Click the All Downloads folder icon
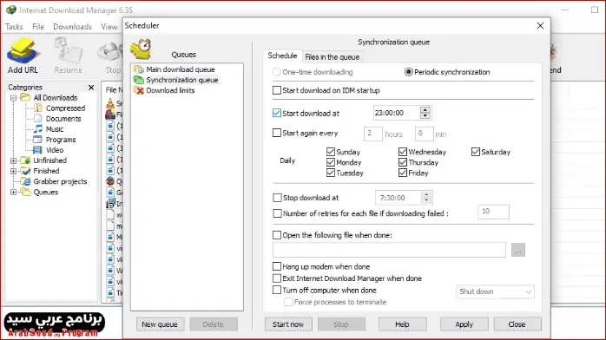Viewport: 606px width, 340px height. point(25,98)
